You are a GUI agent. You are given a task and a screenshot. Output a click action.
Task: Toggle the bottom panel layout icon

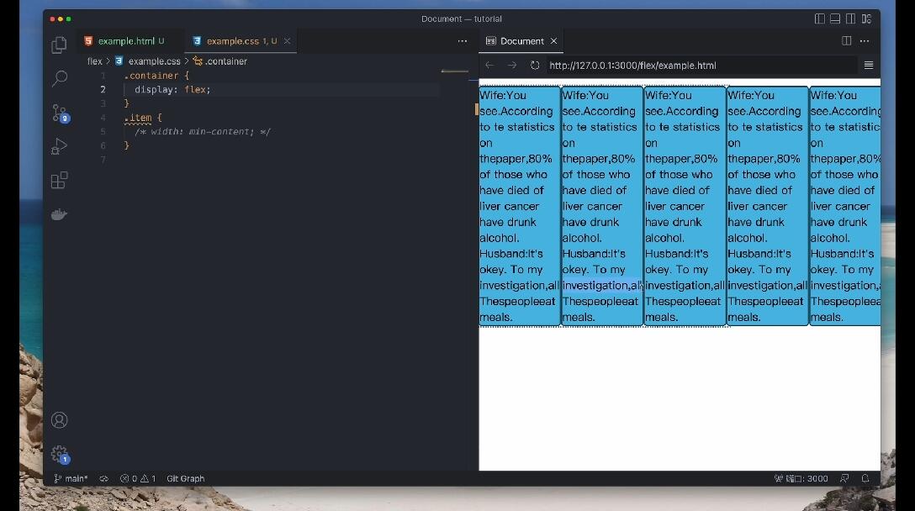tap(835, 18)
